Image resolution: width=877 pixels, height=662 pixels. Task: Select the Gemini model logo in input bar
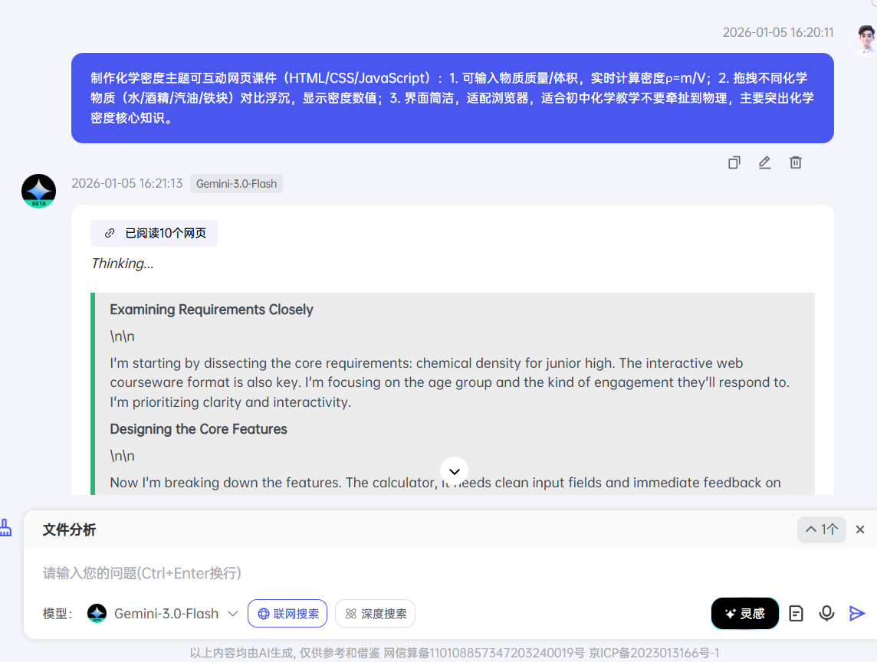click(x=97, y=613)
